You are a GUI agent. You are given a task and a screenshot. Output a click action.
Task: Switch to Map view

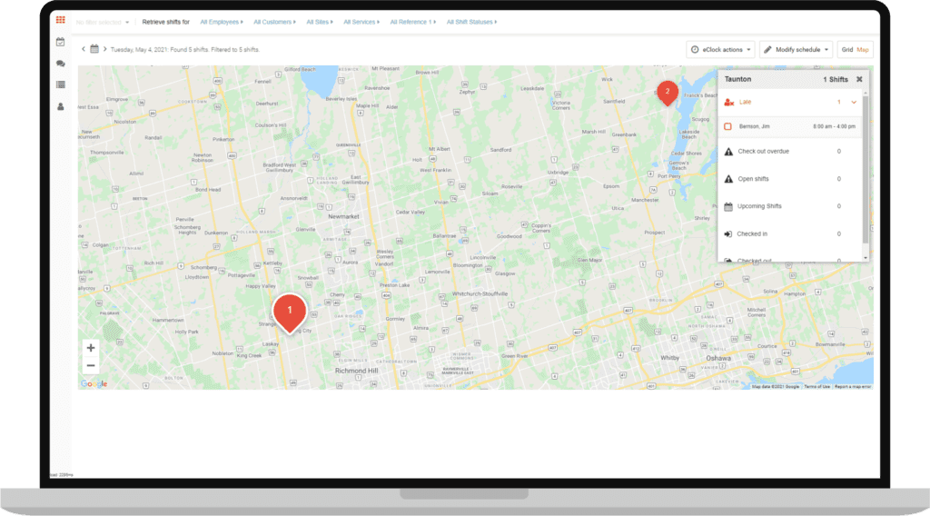click(863, 49)
